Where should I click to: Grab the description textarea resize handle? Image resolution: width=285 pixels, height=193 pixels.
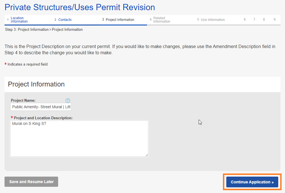147,155
